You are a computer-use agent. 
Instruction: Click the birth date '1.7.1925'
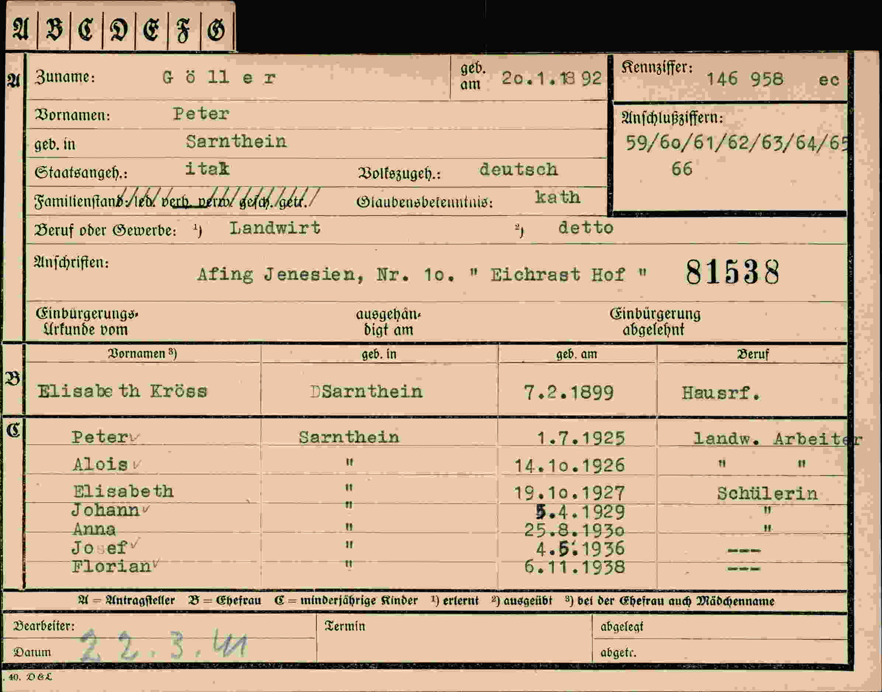[x=580, y=438]
